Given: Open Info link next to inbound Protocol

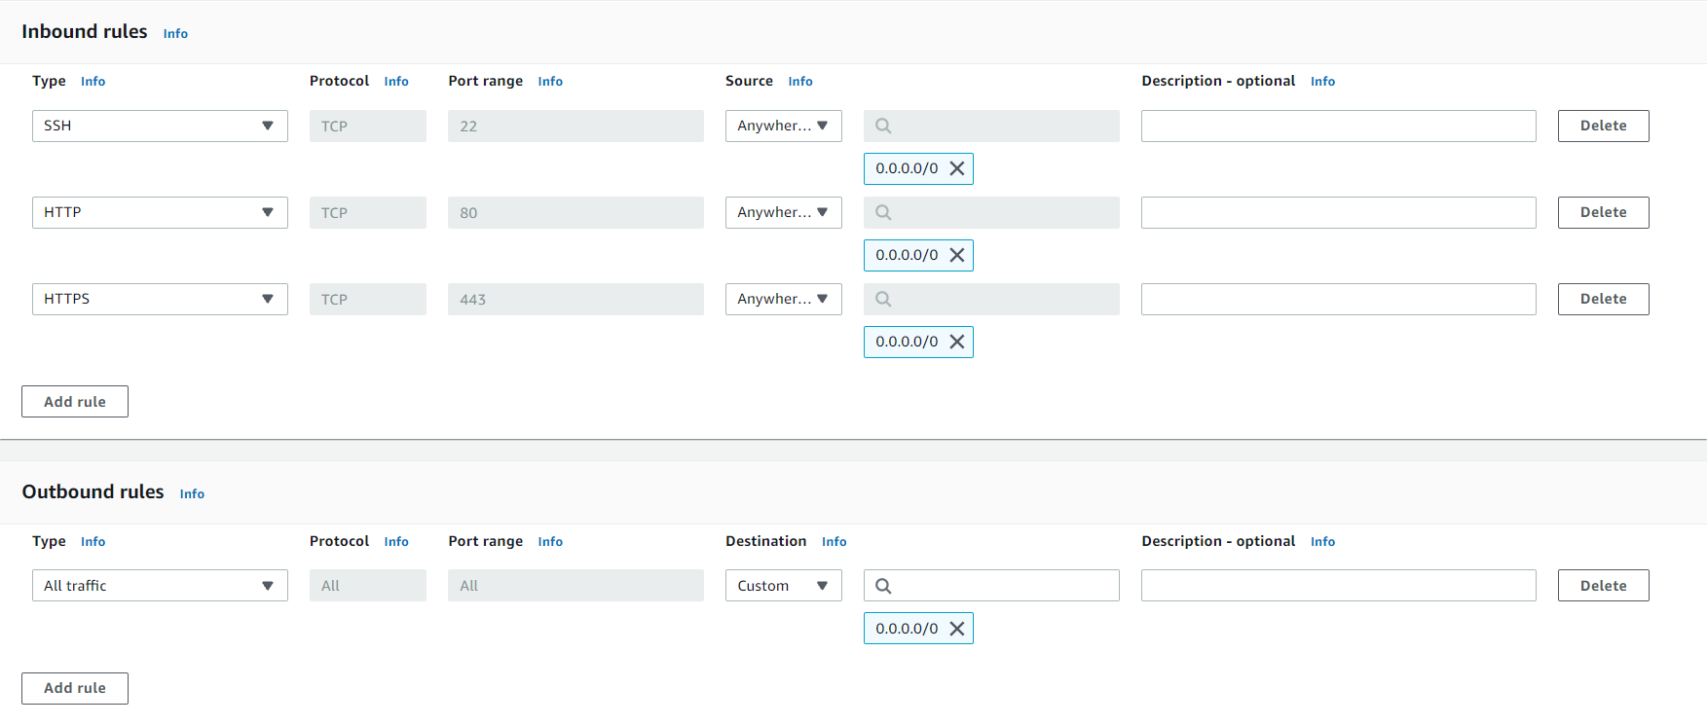Looking at the screenshot, I should coord(396,81).
